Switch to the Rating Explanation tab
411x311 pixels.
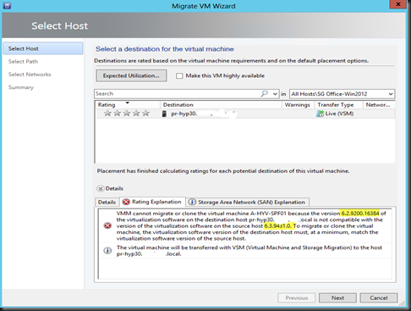152,202
